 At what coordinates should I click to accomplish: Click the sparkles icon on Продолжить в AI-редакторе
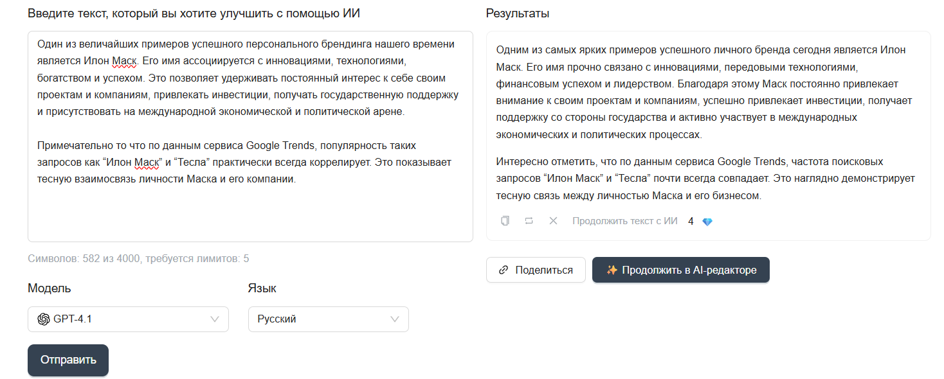[x=612, y=270]
